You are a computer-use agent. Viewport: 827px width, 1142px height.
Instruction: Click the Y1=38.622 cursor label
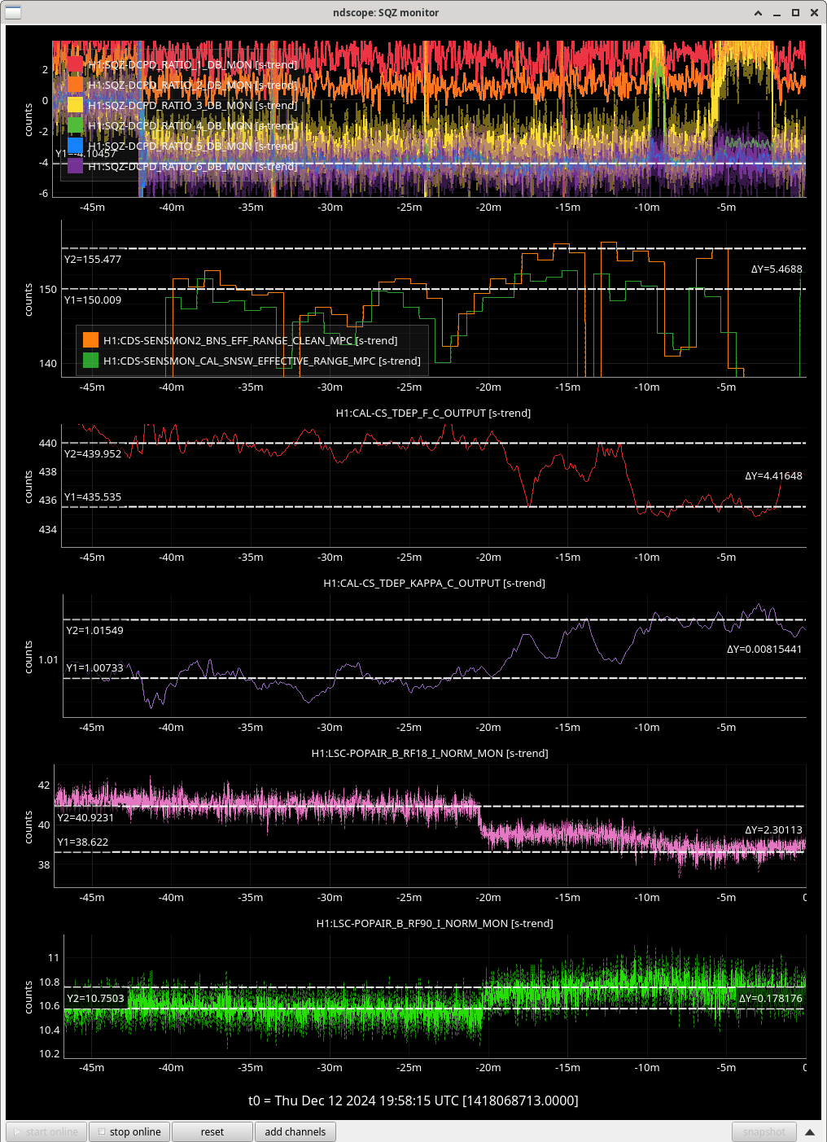tap(83, 842)
